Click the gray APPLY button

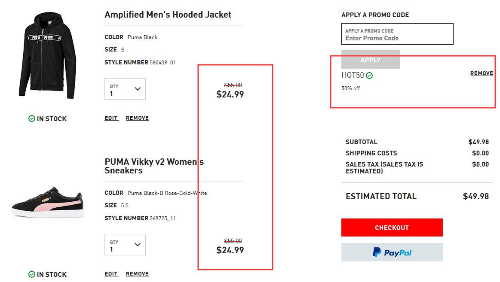point(371,60)
